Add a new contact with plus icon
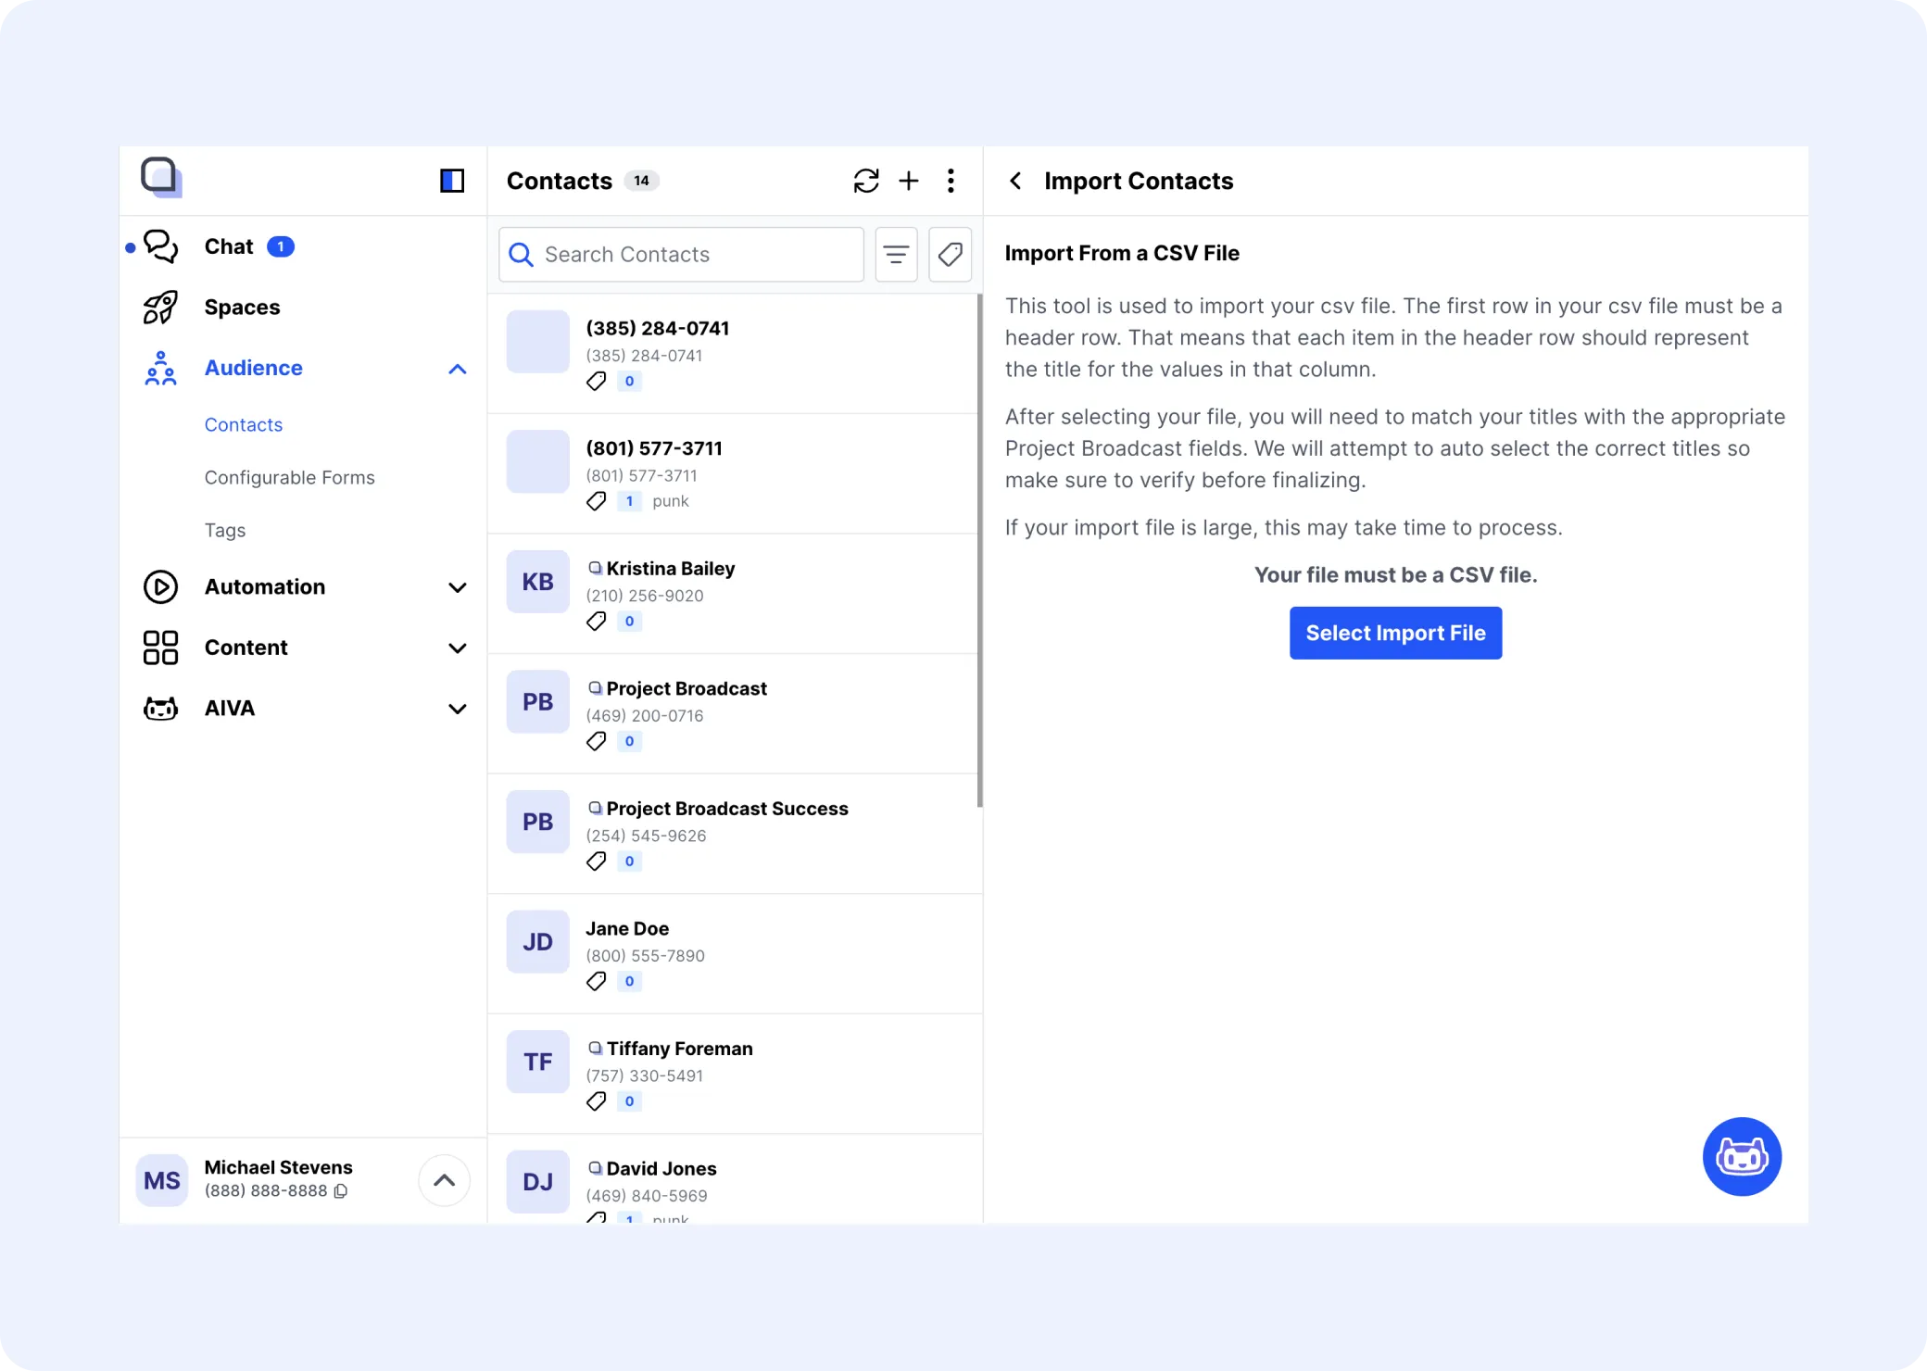The height and width of the screenshot is (1371, 1927). (909, 181)
